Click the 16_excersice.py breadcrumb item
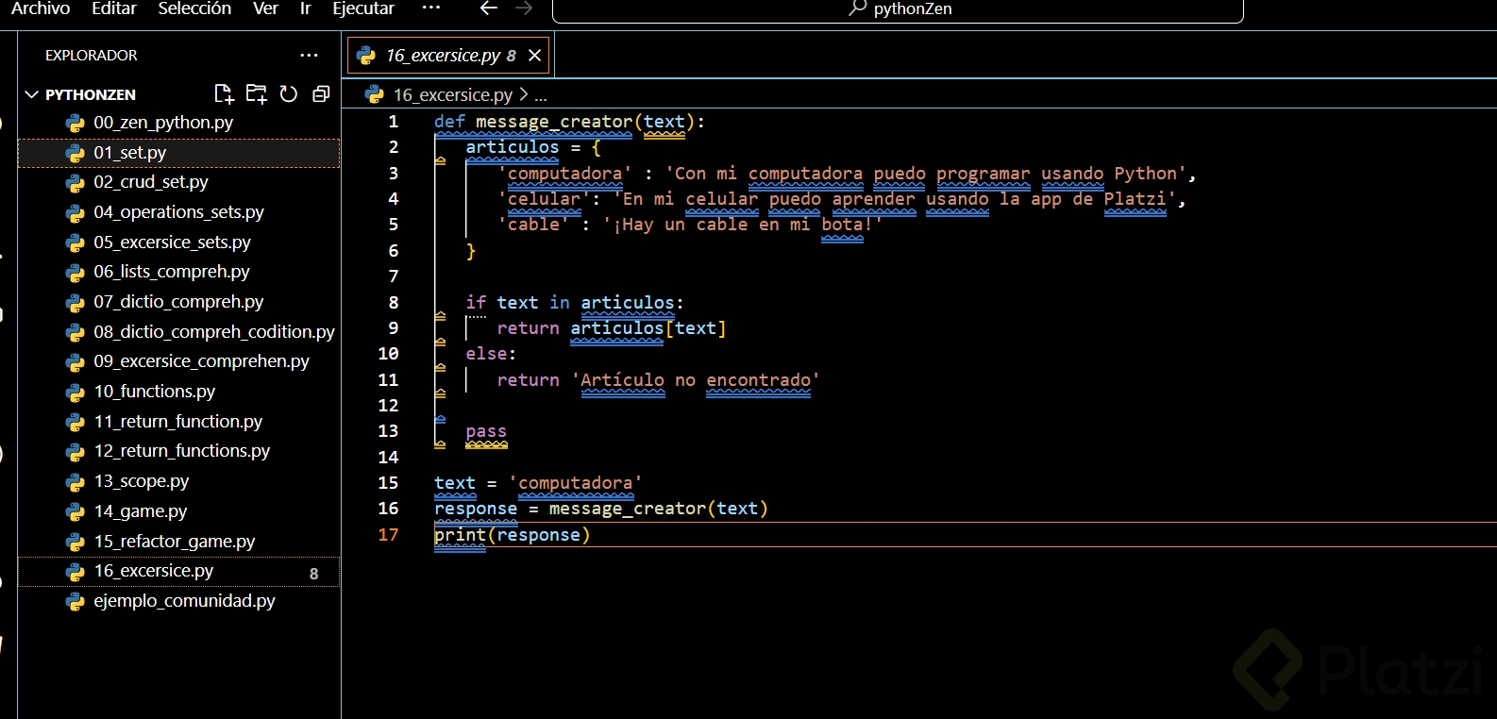This screenshot has width=1497, height=719. 453,94
